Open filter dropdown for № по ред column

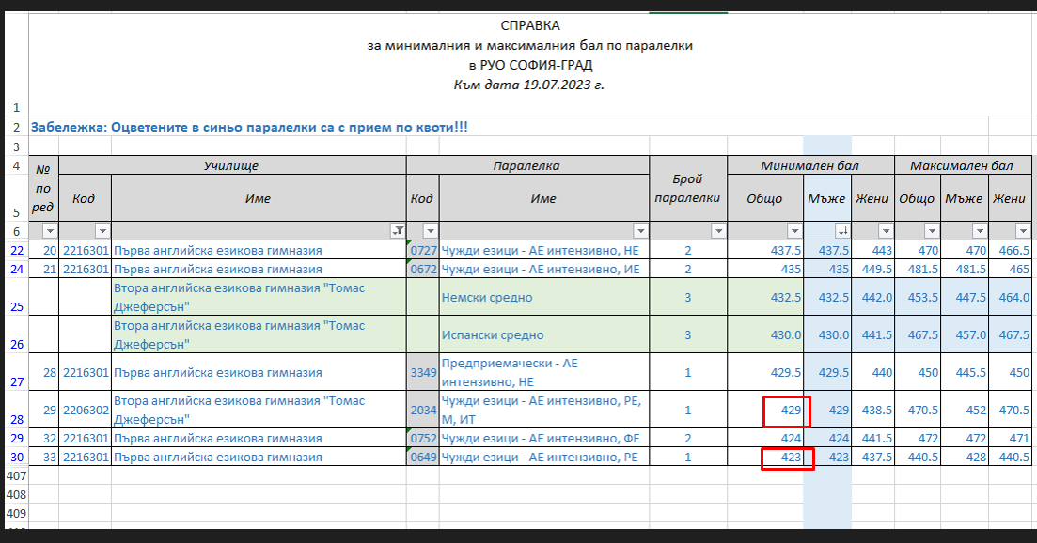pos(50,231)
